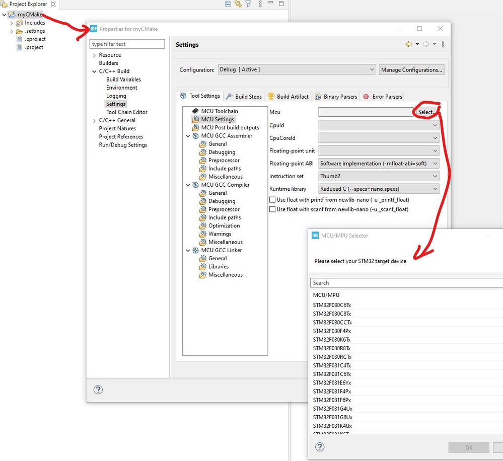
Task: Click the forward arrow in Settings header
Action: (x=426, y=44)
